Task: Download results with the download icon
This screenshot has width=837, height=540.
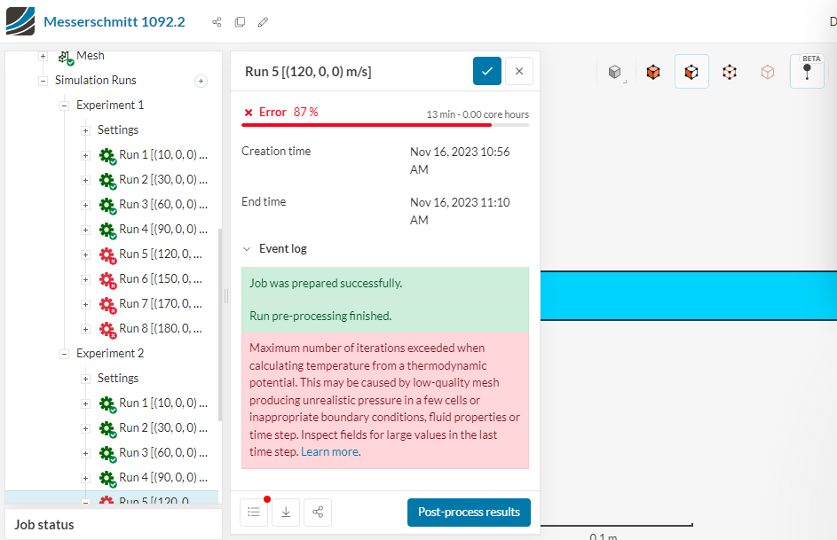Action: click(286, 513)
